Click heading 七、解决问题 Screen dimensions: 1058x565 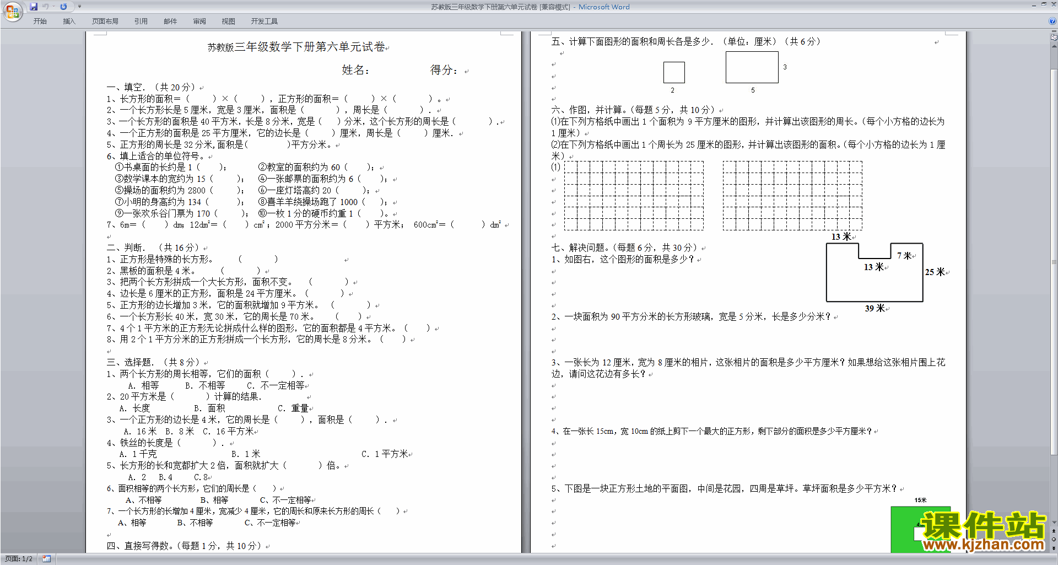click(625, 247)
